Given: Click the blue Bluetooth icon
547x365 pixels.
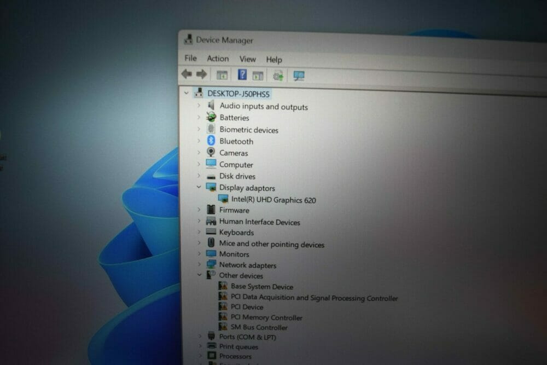Looking at the screenshot, I should point(211,140).
